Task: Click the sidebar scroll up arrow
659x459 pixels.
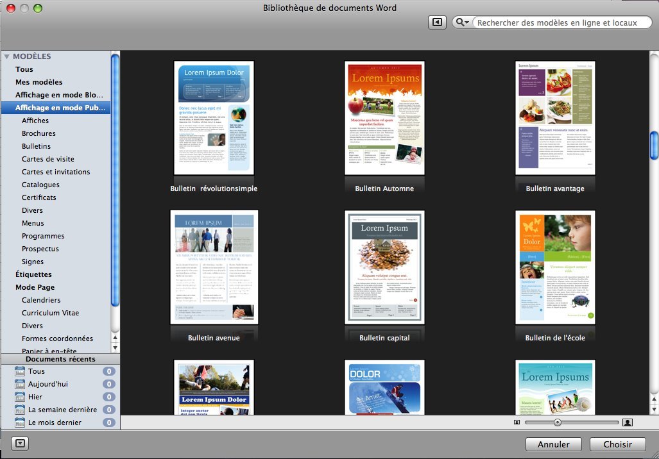Action: click(x=115, y=337)
